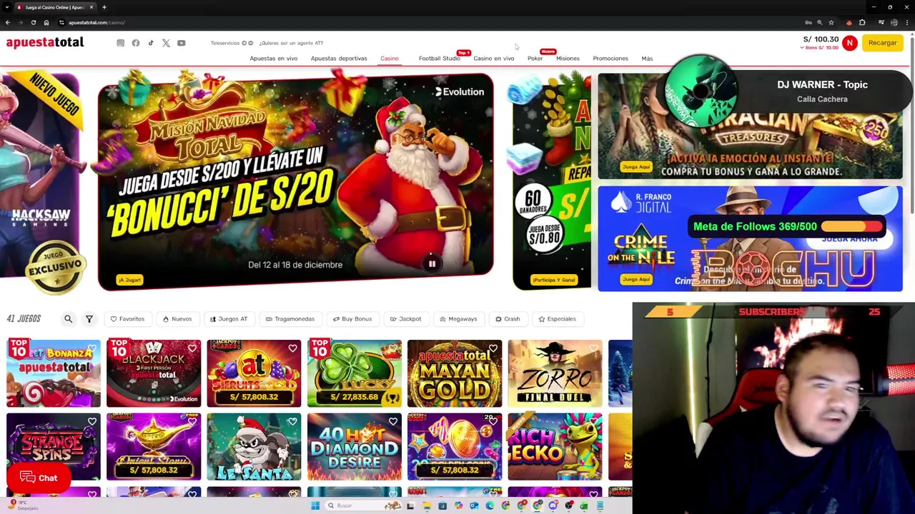Open the Poker section

point(535,59)
